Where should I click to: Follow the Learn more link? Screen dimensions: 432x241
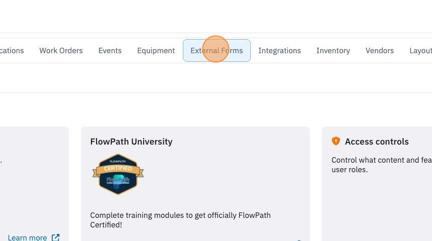pos(27,237)
